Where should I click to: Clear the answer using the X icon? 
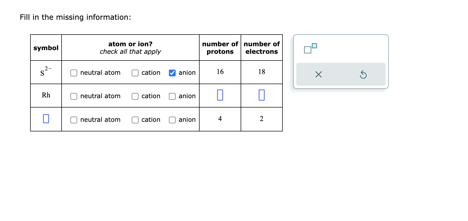point(318,75)
